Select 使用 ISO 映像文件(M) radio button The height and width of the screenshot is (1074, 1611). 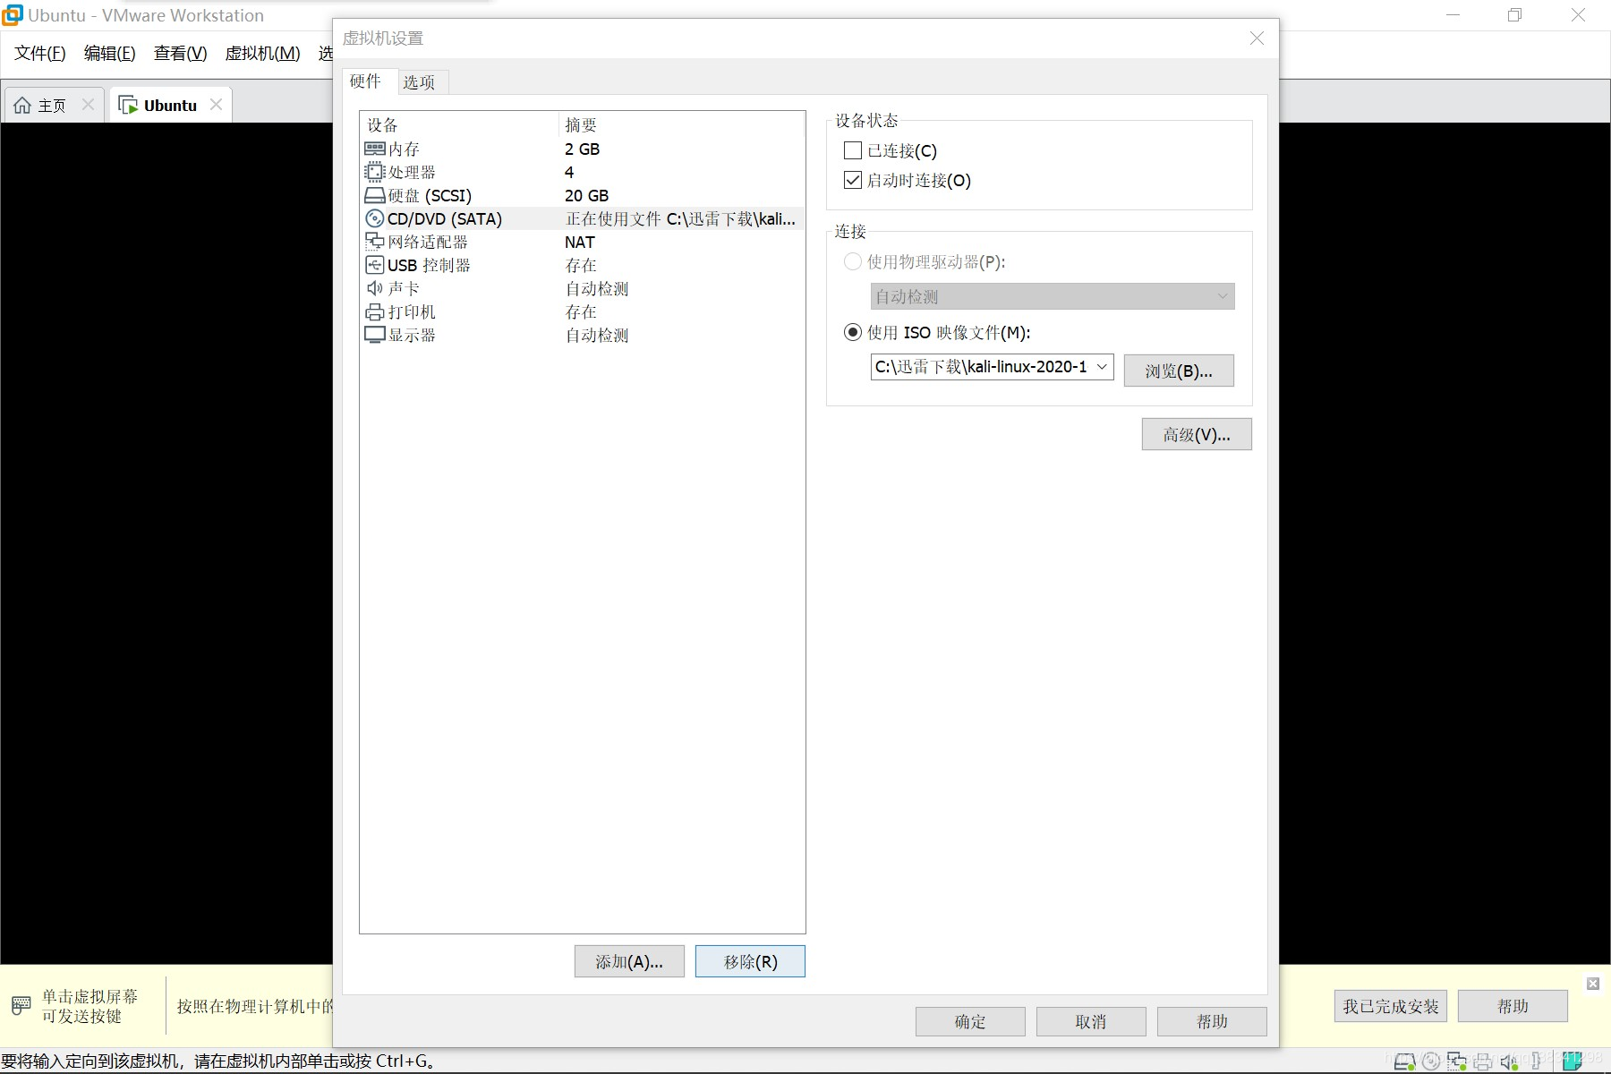point(853,332)
